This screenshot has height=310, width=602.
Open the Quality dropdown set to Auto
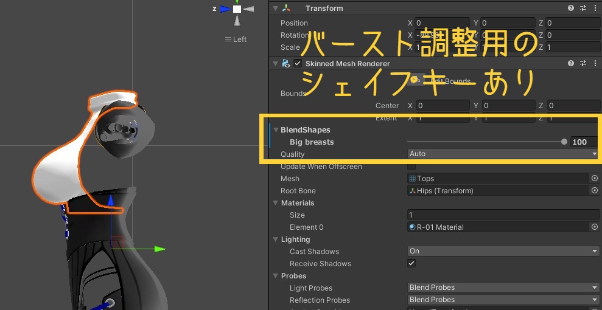[x=503, y=154]
